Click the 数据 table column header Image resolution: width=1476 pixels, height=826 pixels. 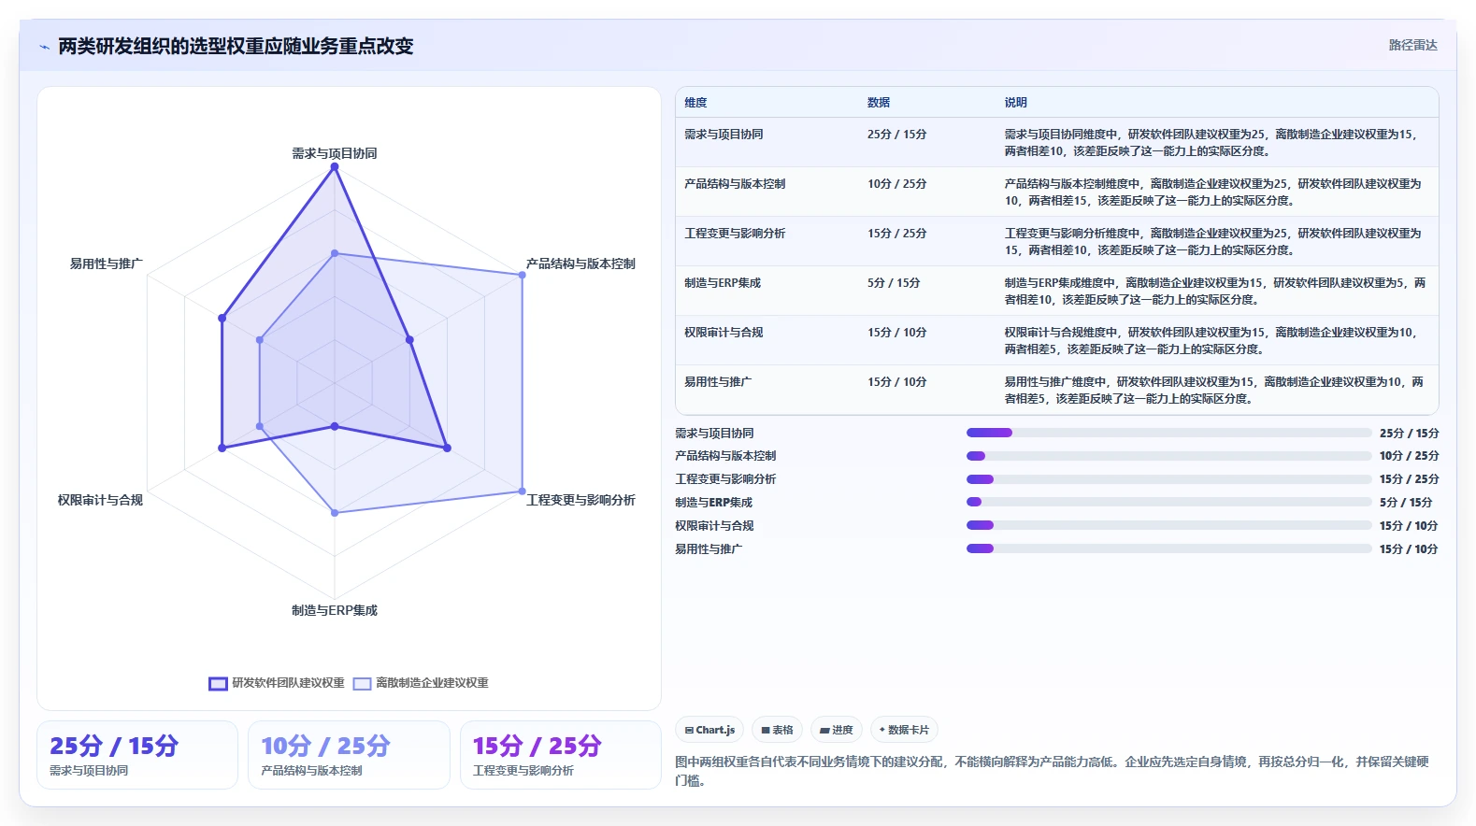tap(879, 103)
